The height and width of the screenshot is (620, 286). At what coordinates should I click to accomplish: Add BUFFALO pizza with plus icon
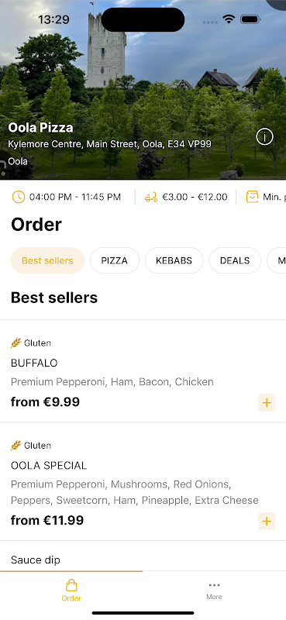click(x=267, y=402)
